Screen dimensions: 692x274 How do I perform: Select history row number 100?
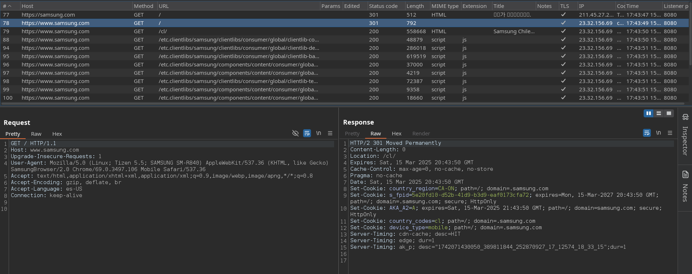pos(345,98)
